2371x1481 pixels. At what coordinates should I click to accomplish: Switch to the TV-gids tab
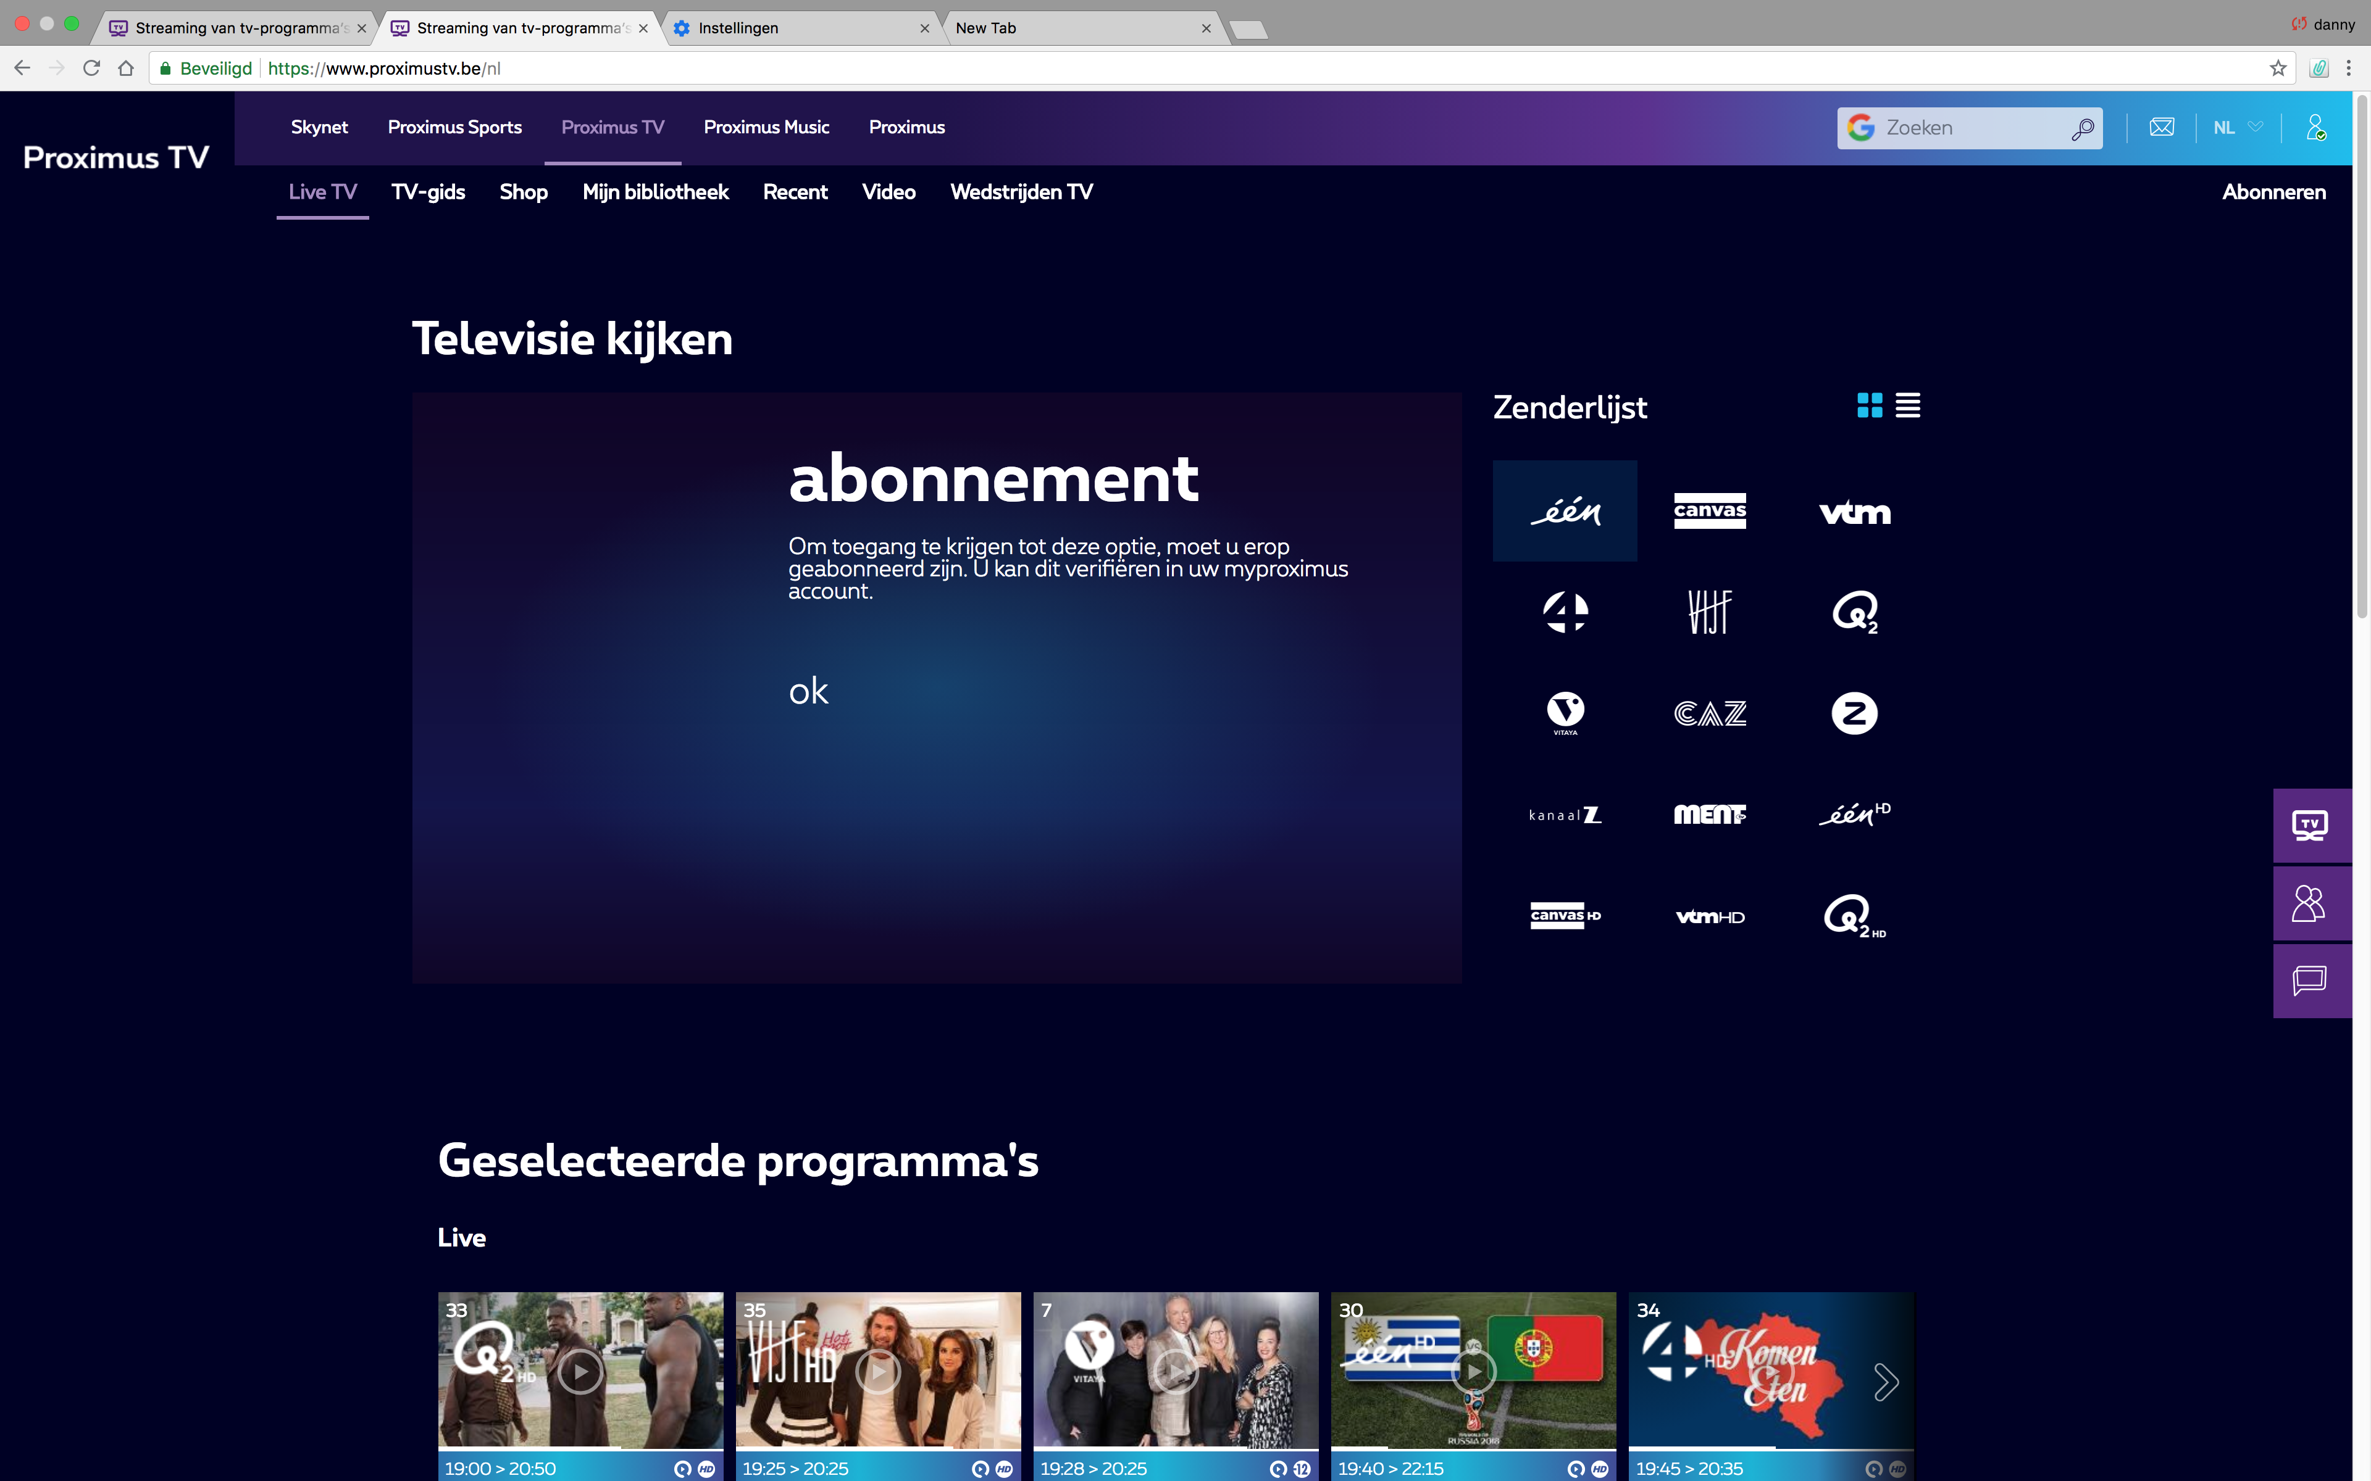pyautogui.click(x=428, y=192)
